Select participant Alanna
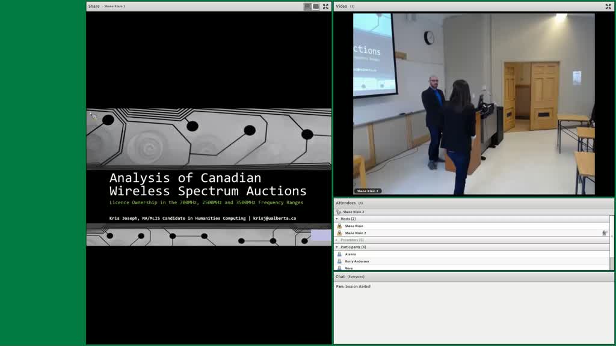Viewport: 616px width, 346px height. pyautogui.click(x=472, y=254)
